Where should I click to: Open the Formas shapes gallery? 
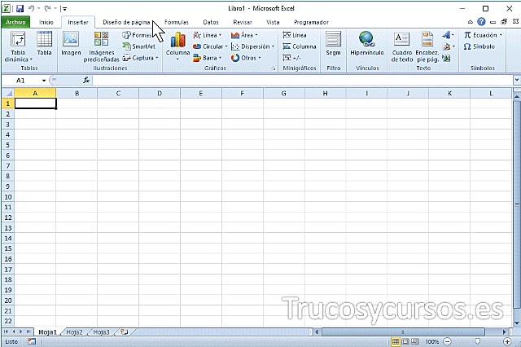coord(138,35)
